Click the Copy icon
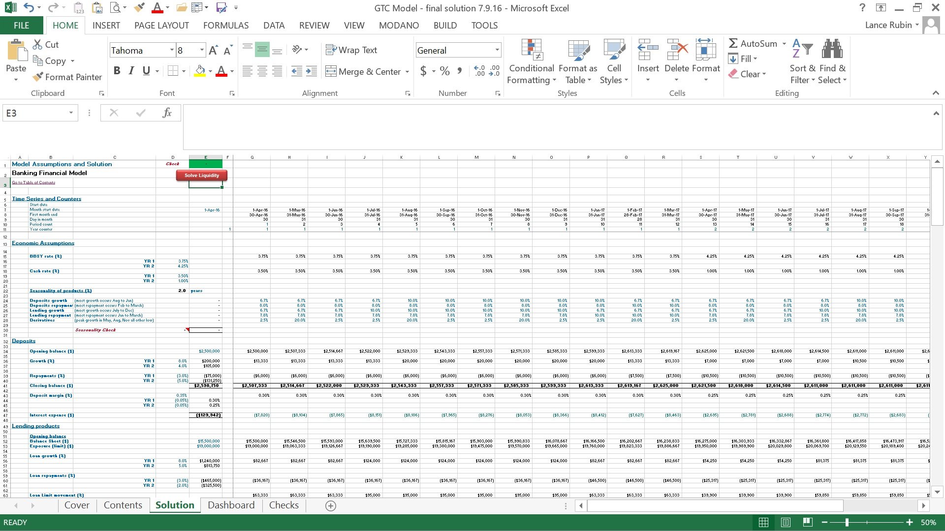 click(37, 60)
